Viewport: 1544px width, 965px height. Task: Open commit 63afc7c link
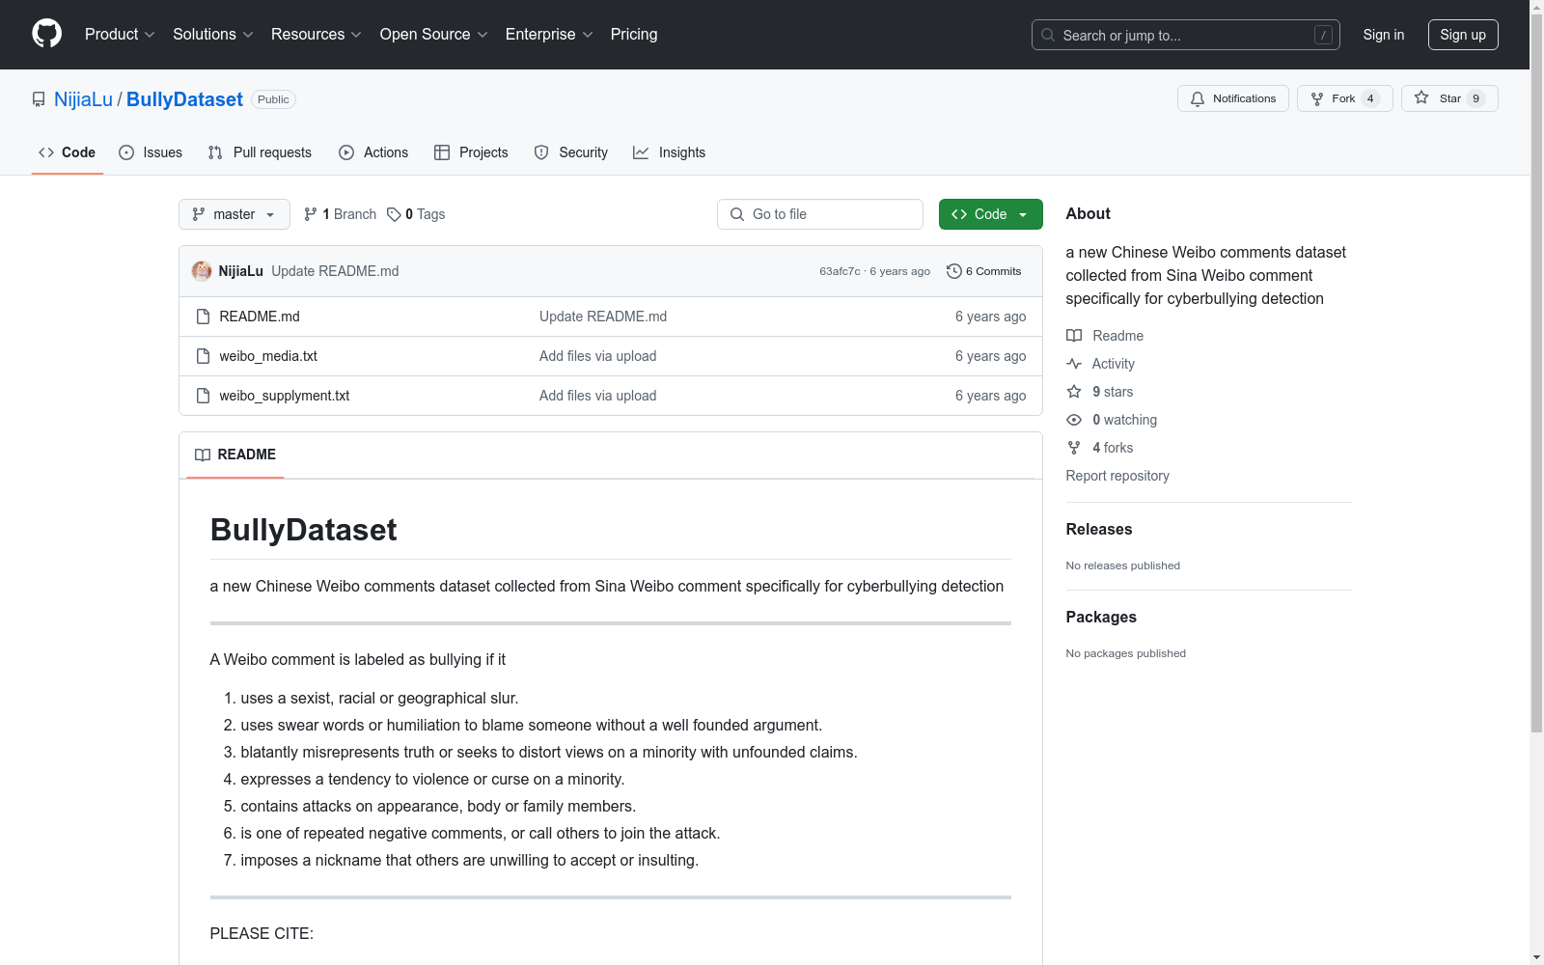(840, 271)
